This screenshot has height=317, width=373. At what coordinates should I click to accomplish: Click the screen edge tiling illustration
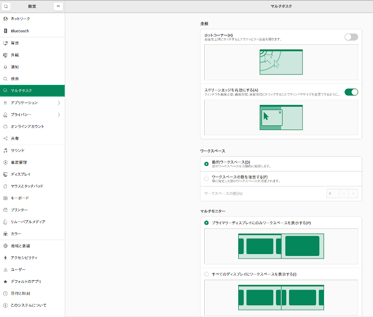point(281,117)
